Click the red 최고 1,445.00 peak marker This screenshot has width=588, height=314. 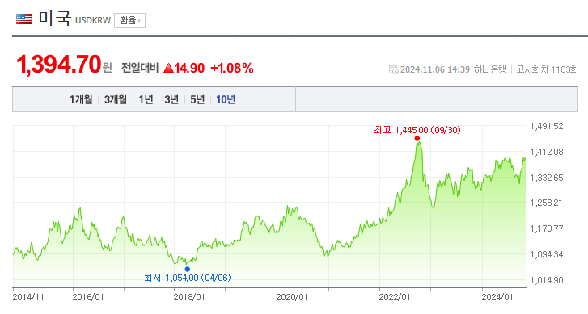click(x=417, y=139)
